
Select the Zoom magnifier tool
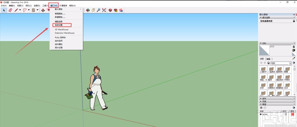pyautogui.click(x=99, y=10)
